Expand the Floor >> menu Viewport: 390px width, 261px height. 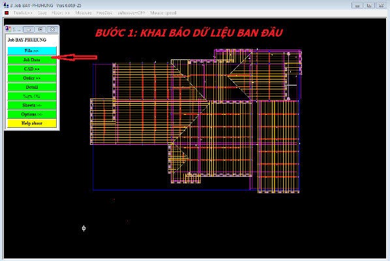(x=61, y=12)
